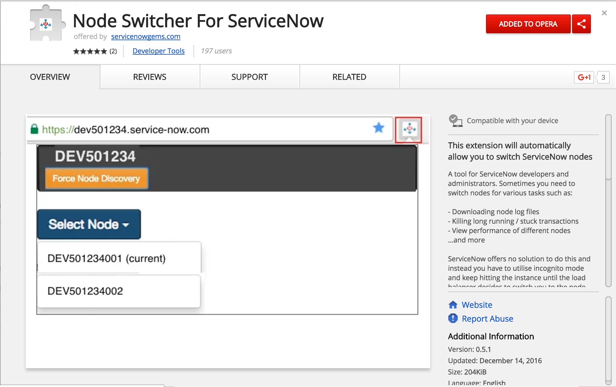Image resolution: width=616 pixels, height=387 pixels.
Task: Click the share icon button
Action: pyautogui.click(x=581, y=24)
